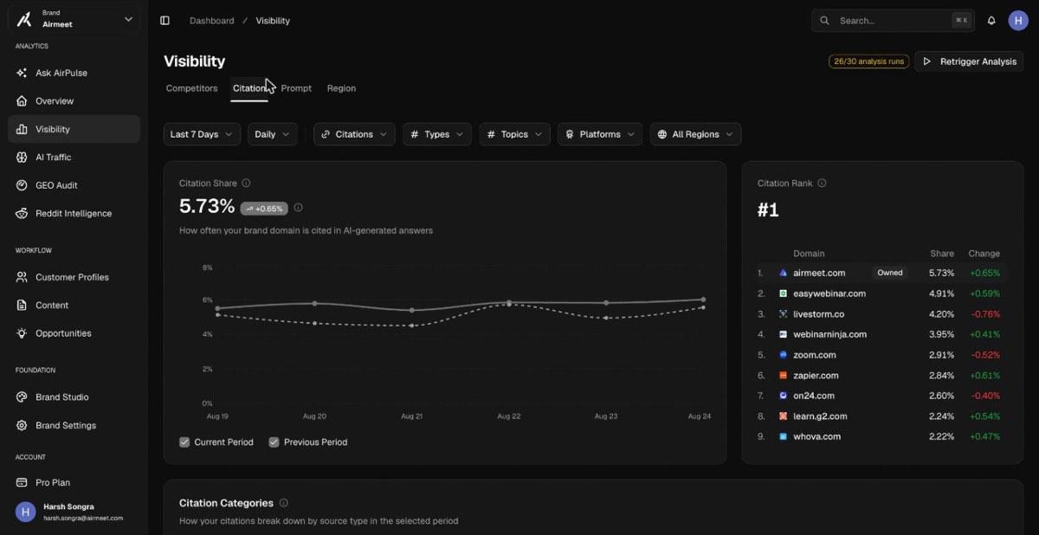
Task: Open the Types filter dropdown
Action: tap(436, 134)
